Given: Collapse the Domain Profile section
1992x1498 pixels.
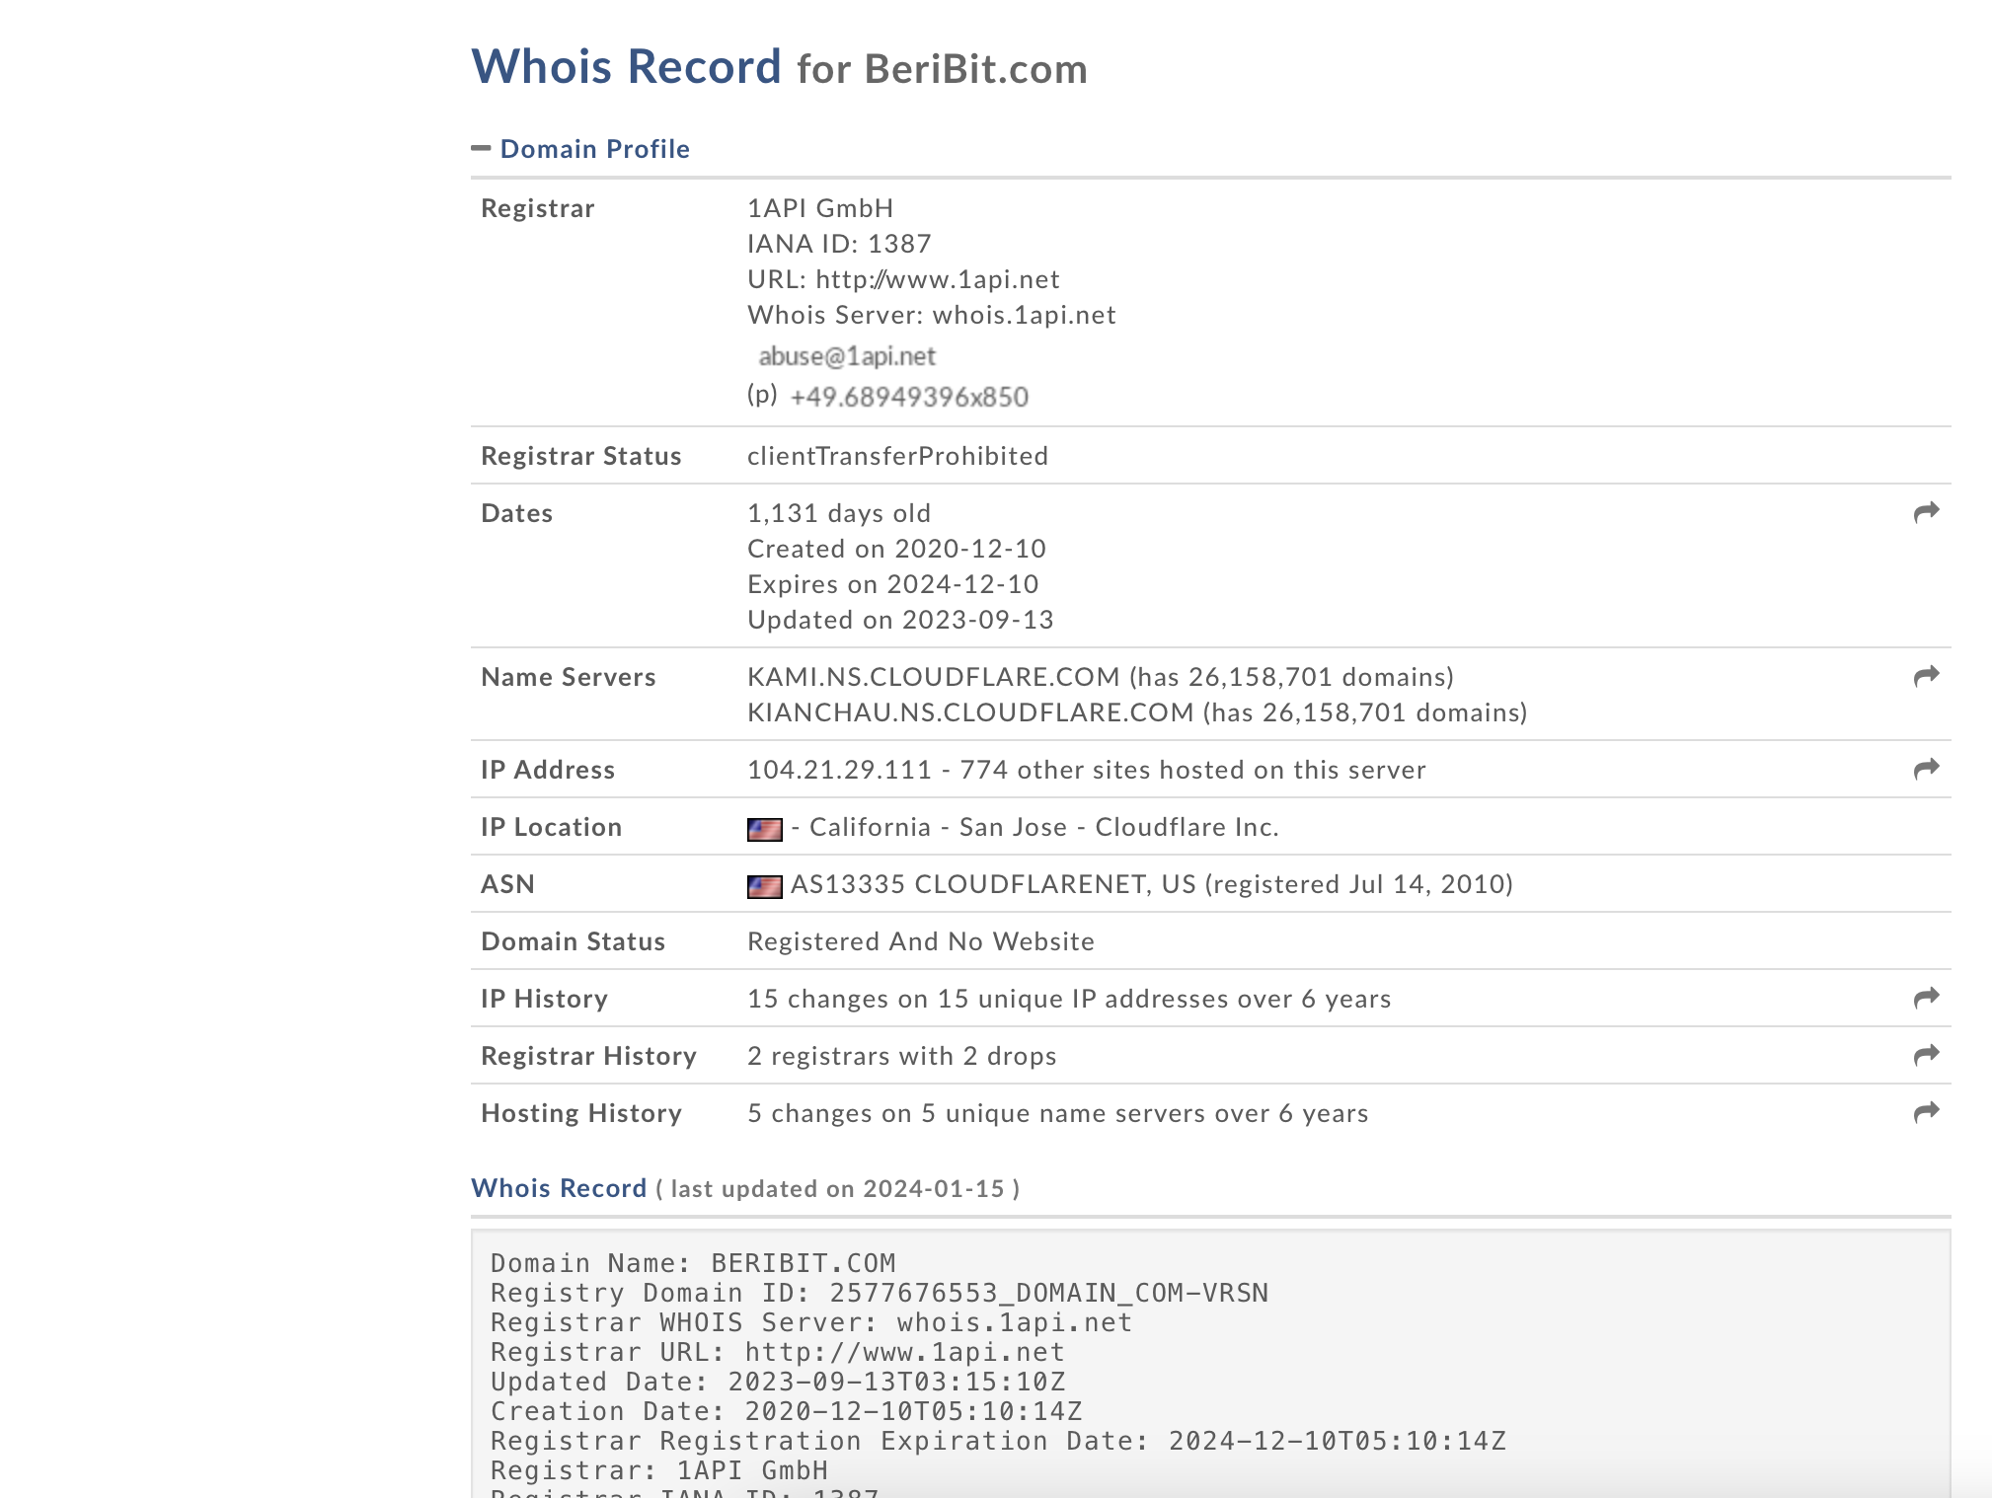Looking at the screenshot, I should [x=481, y=148].
